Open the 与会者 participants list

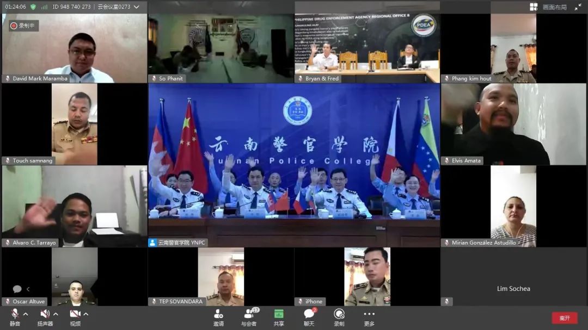pos(249,316)
